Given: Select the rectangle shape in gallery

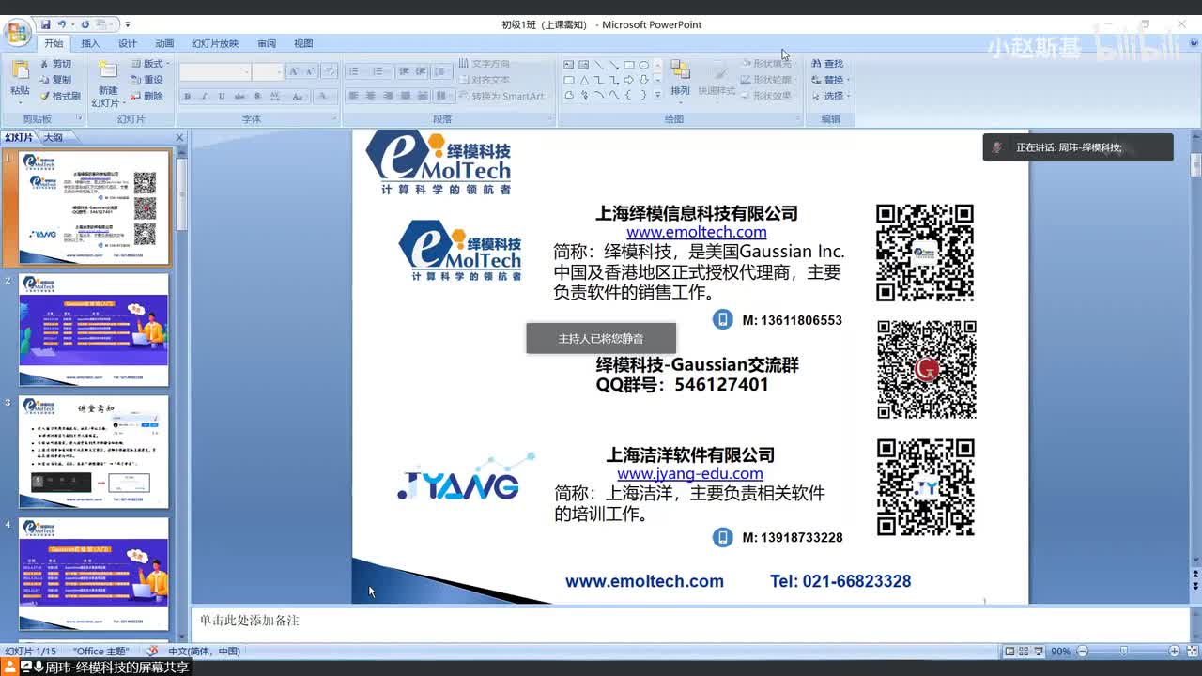Looking at the screenshot, I should (x=628, y=65).
